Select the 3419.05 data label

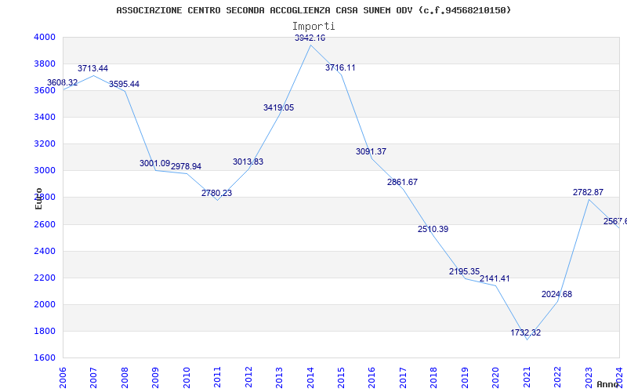pos(279,107)
